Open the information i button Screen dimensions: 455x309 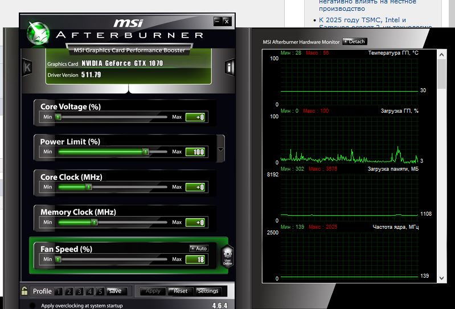(229, 68)
